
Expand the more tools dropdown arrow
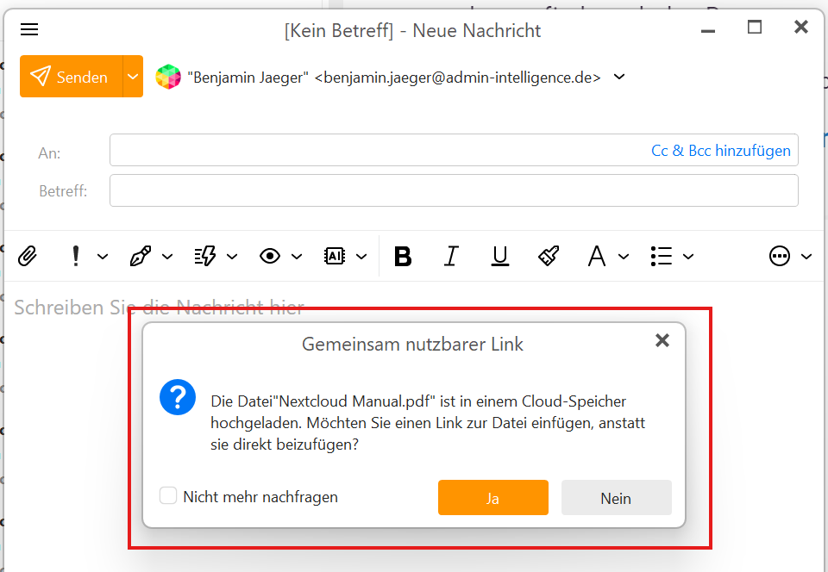coord(806,257)
